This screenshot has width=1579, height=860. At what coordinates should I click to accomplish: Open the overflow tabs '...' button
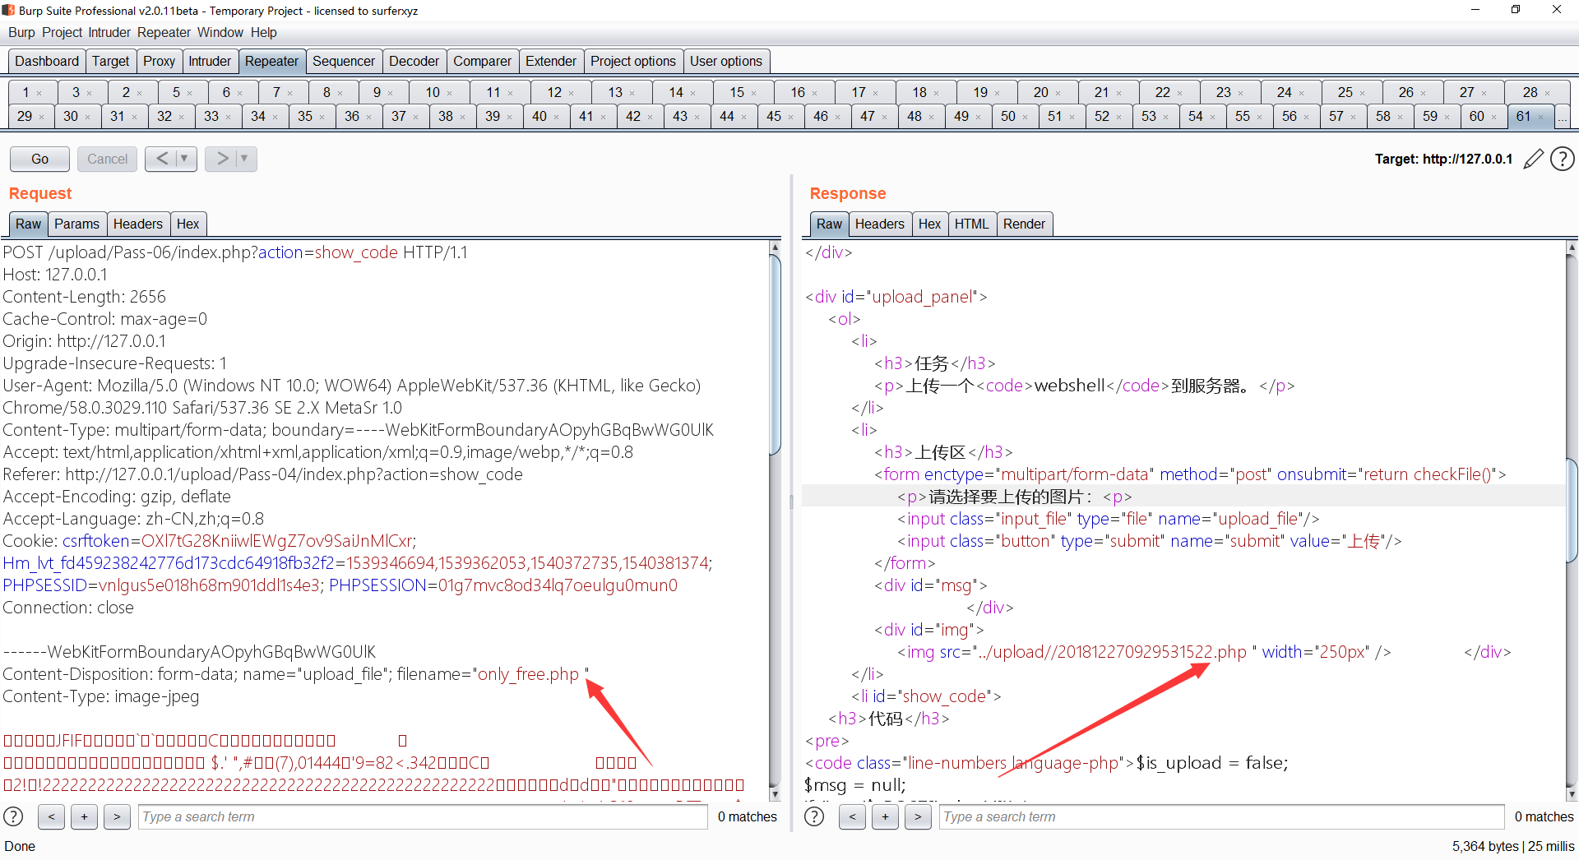(x=1562, y=117)
